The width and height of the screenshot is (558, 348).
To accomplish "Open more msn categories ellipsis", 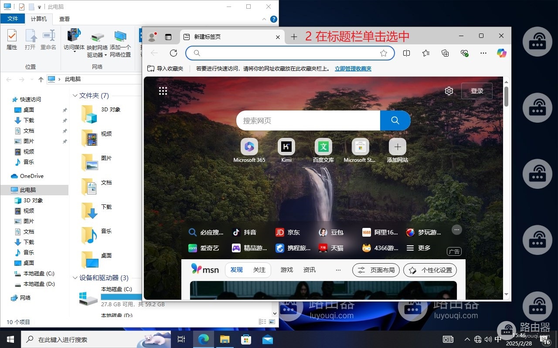I will 337,270.
